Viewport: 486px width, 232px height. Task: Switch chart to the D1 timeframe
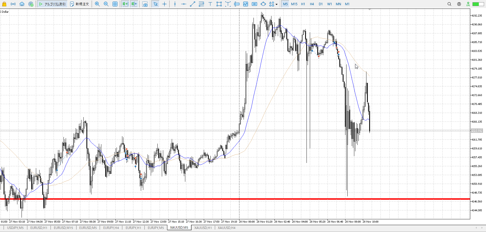coord(321,4)
